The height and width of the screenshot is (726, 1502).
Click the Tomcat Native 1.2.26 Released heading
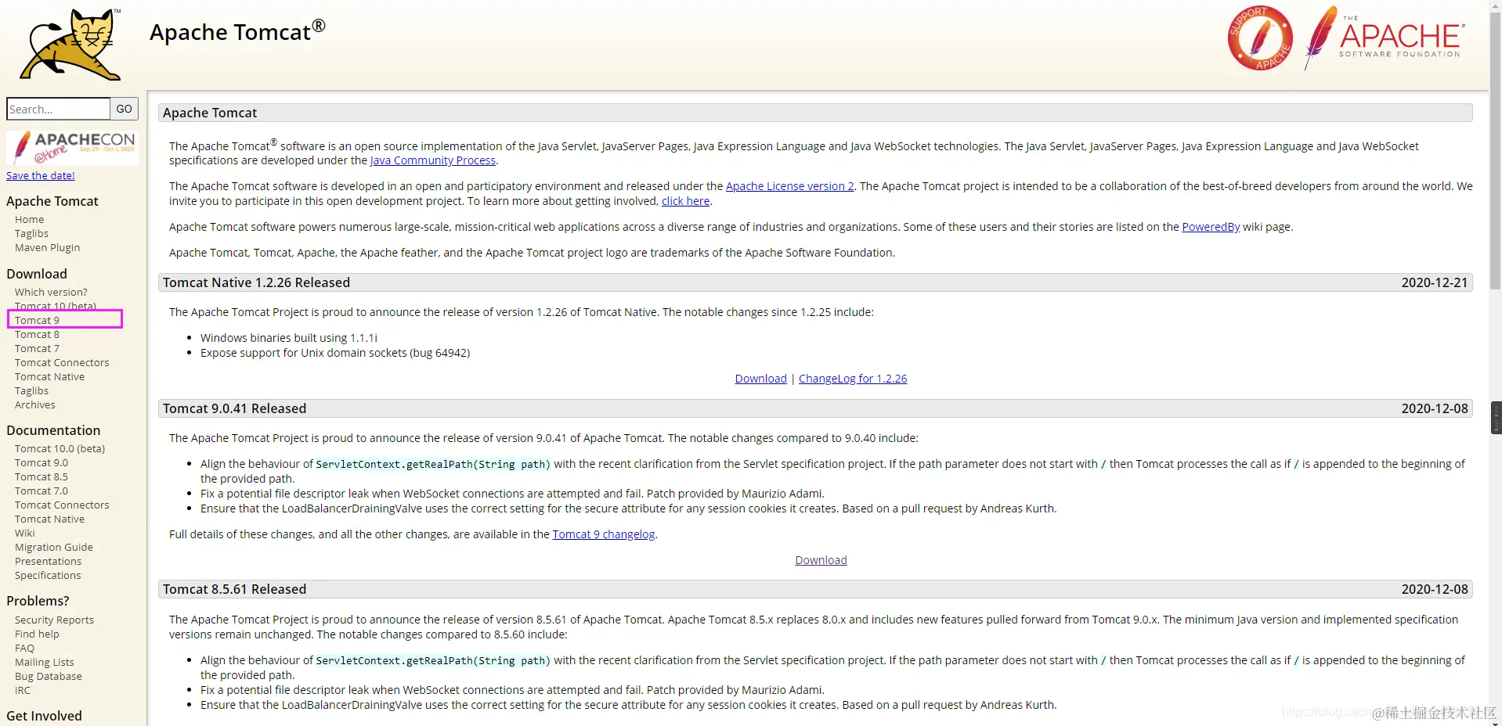click(x=256, y=282)
